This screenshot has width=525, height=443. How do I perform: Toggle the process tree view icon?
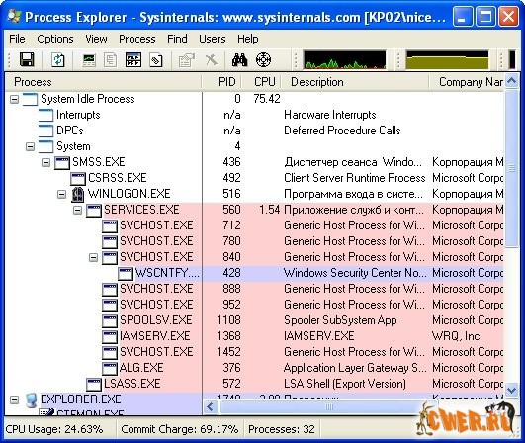[x=110, y=60]
